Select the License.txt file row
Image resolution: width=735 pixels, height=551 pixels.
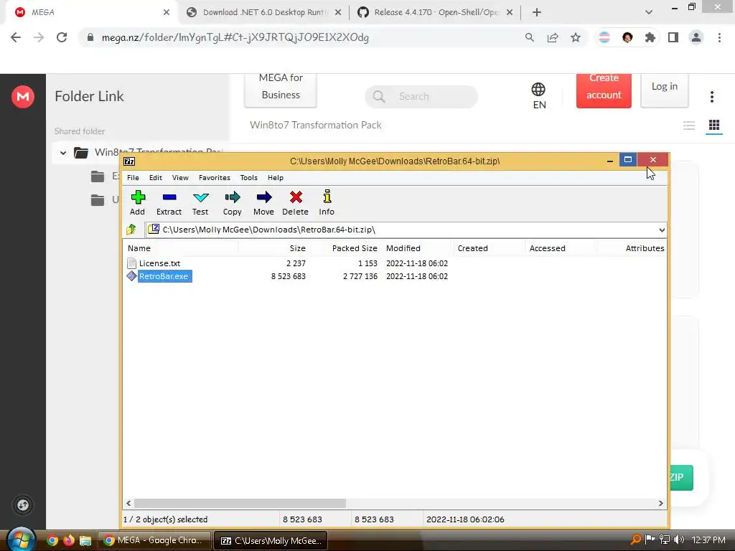(x=159, y=263)
